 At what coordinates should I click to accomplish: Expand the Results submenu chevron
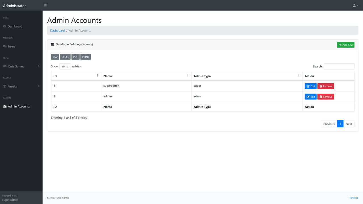click(39, 86)
